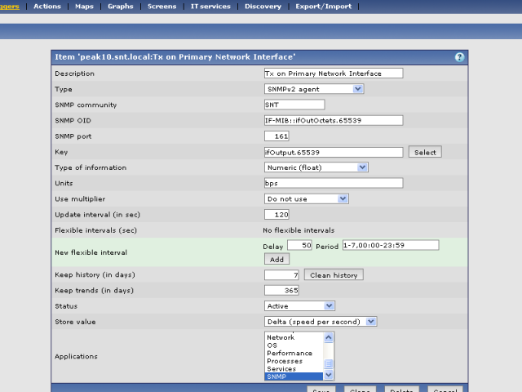Open Export/Import page
The image size is (522, 392).
[x=324, y=7]
